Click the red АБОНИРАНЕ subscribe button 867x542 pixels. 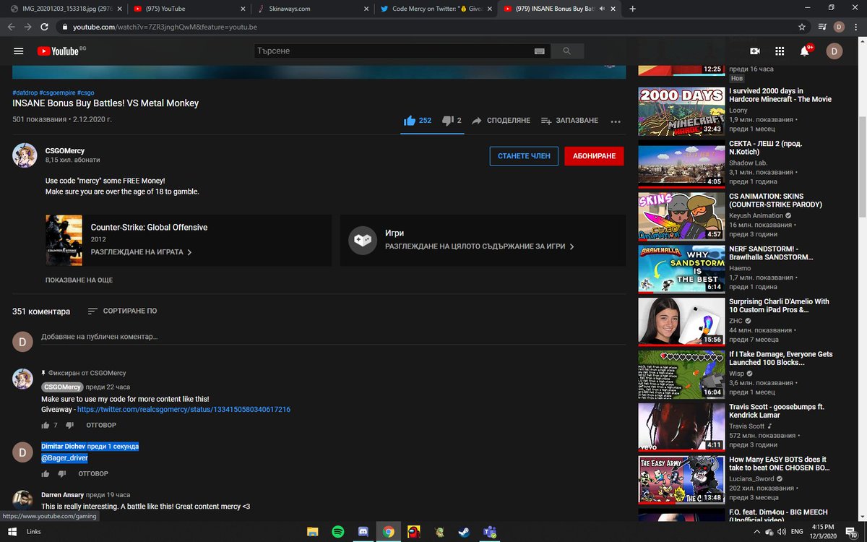click(x=594, y=156)
